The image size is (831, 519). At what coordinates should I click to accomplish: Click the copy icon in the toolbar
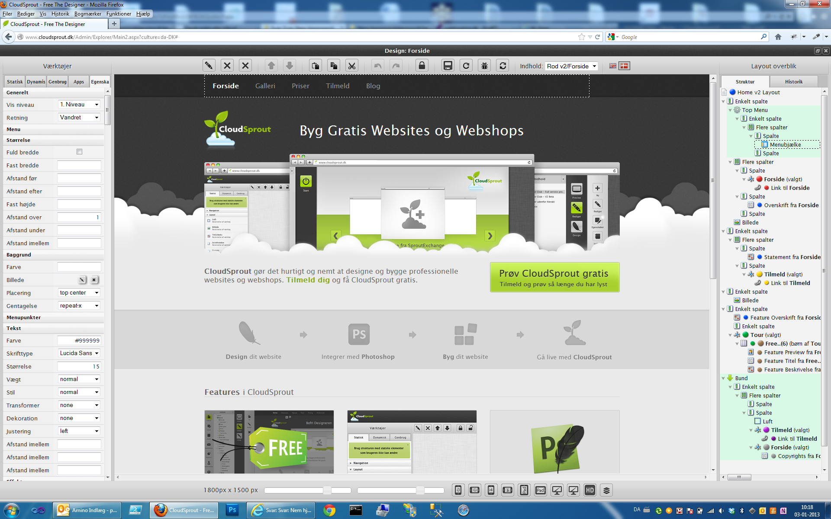(x=334, y=66)
